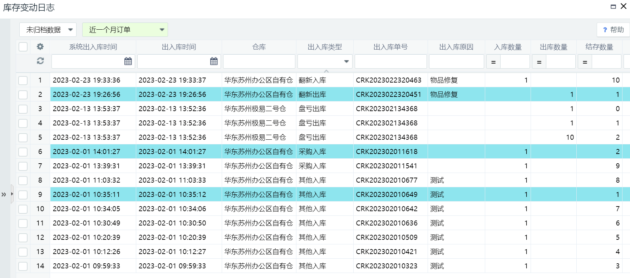
Task: Click the 帮助 help button
Action: click(613, 30)
